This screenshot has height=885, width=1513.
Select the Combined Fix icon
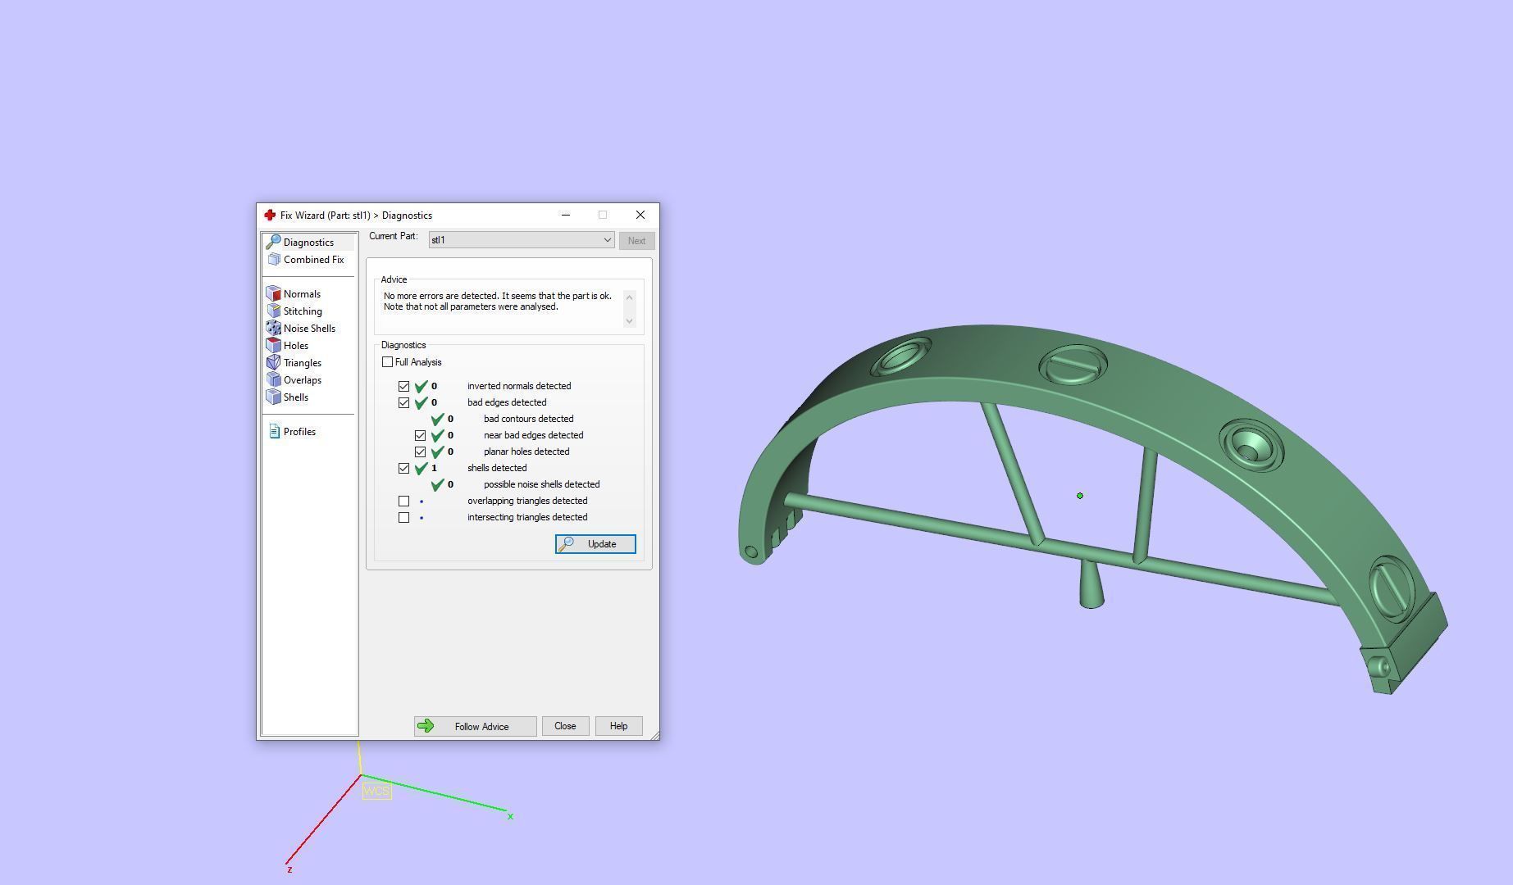pos(274,260)
